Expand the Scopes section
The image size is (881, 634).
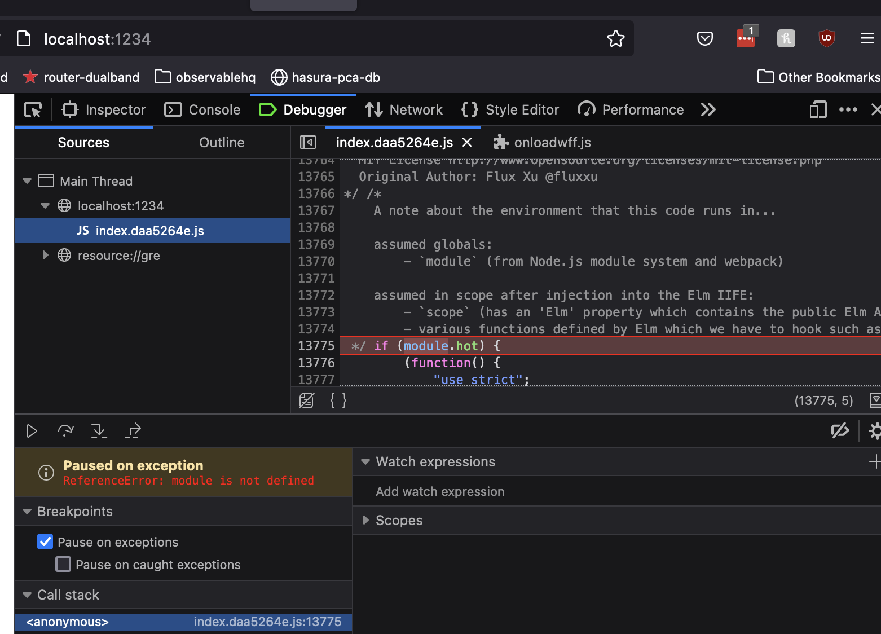[x=365, y=520]
